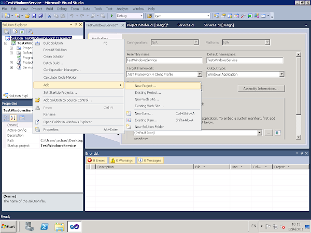
Task: Open the Solution Explorer window position dropdown
Action: pos(71,24)
